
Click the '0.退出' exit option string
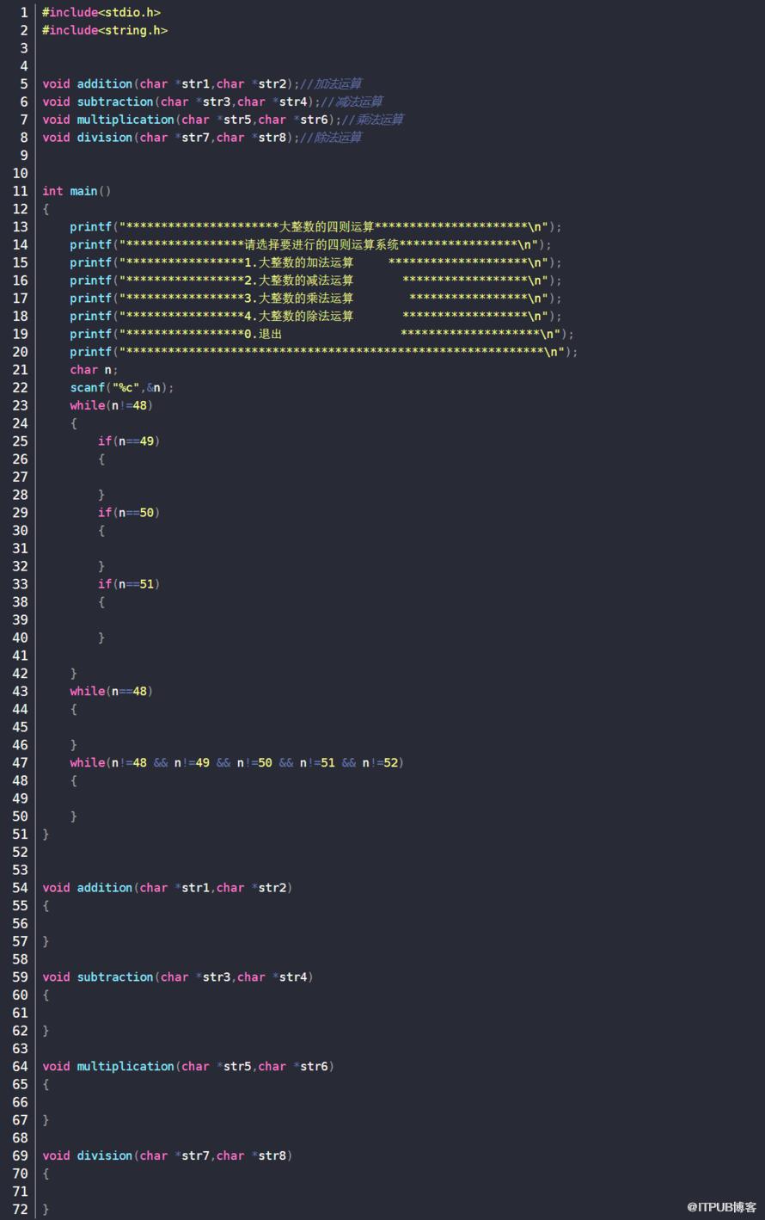coord(263,334)
